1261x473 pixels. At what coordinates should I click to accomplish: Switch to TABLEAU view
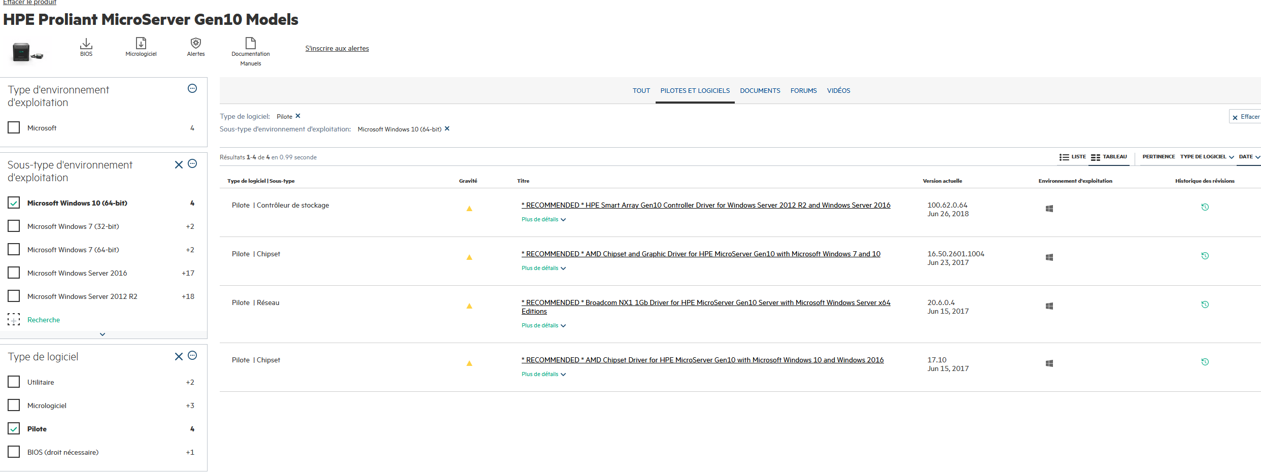1109,157
